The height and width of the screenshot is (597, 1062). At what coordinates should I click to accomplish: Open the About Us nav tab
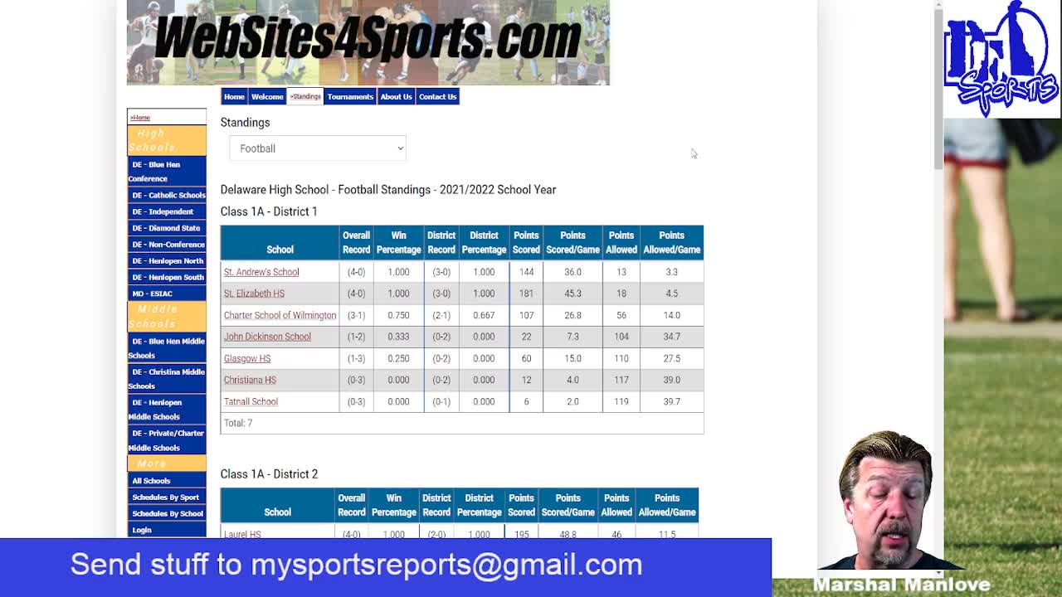pos(396,97)
